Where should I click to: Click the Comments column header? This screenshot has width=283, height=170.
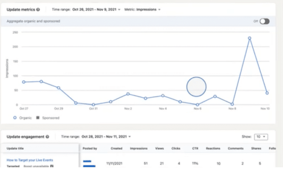tap(236, 149)
